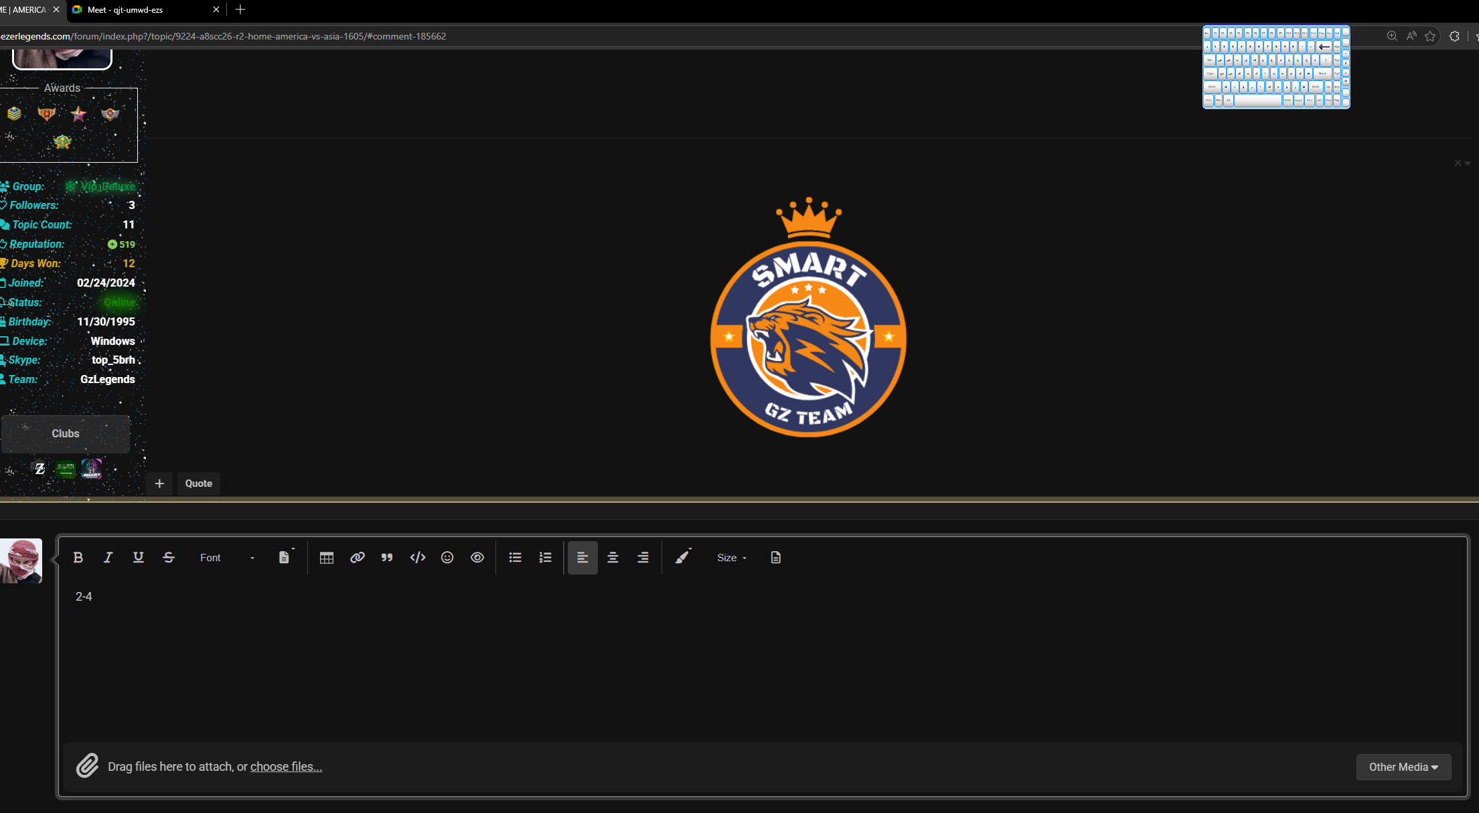Align text left in the editor
1479x813 pixels.
582,557
